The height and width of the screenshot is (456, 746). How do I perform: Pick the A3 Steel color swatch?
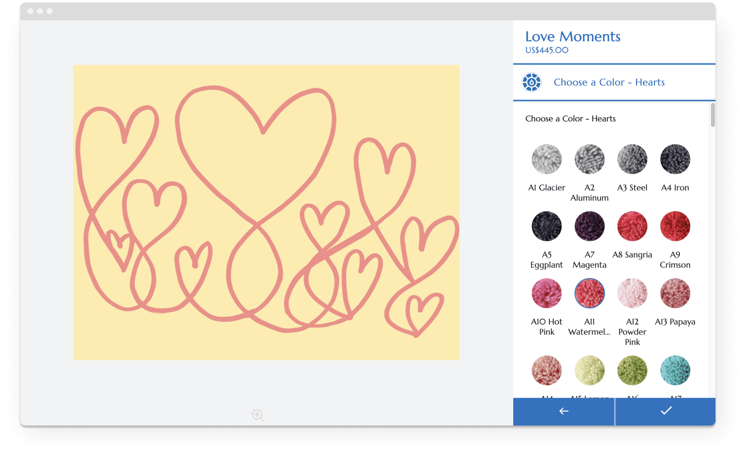click(x=632, y=159)
